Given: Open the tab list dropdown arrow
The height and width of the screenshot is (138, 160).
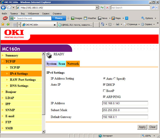Looking at the screenshot, I should 19,25.
